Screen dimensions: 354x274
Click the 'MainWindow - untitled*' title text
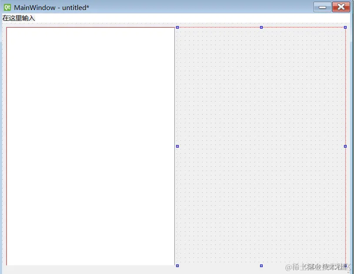point(51,8)
